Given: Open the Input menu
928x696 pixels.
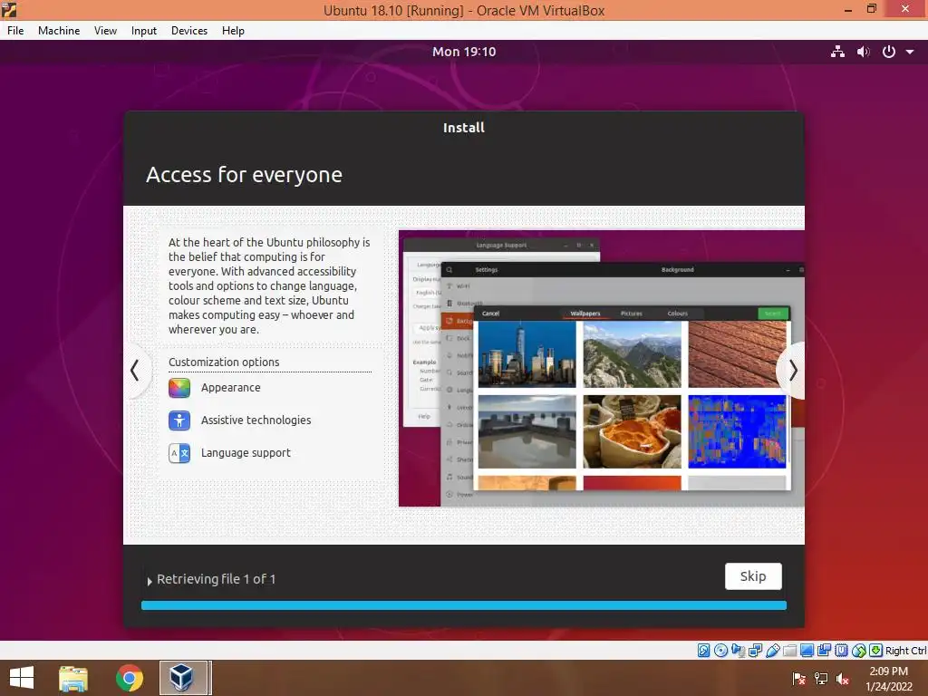Looking at the screenshot, I should click(x=144, y=31).
